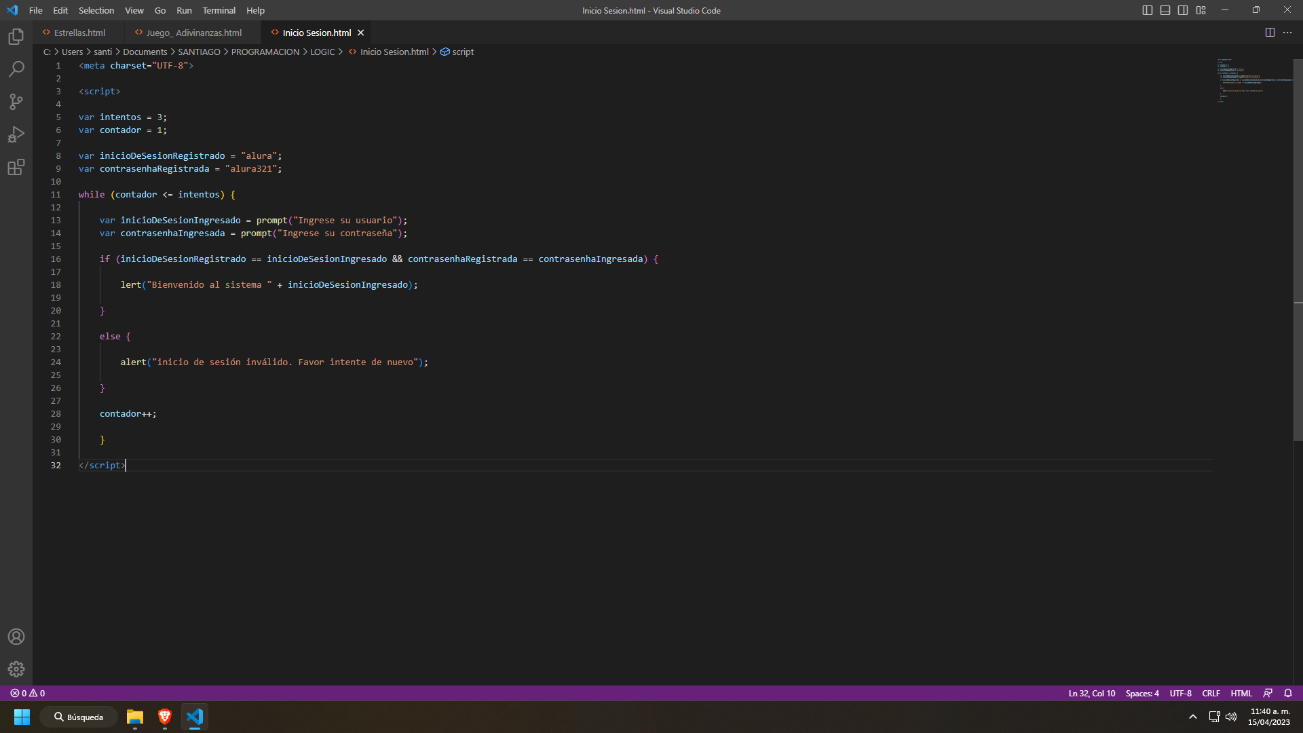Screen dimensions: 1303x733
Task: Expand the script symbol breadcrumb
Action: (x=457, y=52)
